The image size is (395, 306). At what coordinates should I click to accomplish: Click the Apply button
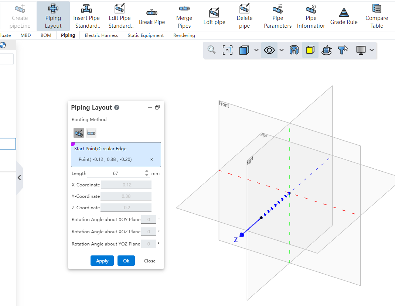[102, 261]
